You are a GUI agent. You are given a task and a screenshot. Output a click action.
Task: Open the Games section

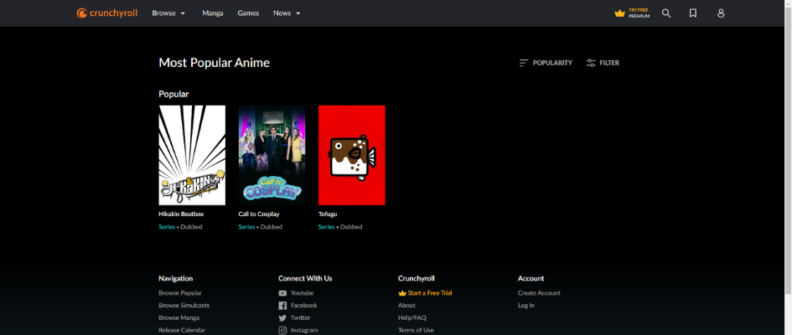coord(249,13)
